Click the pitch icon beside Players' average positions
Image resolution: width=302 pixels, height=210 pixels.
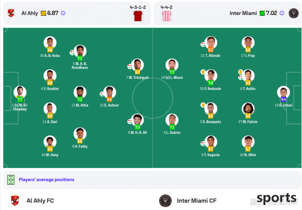point(11,180)
